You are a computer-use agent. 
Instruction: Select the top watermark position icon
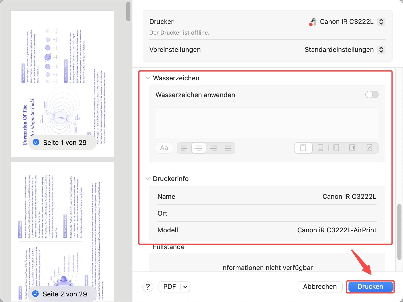coord(303,148)
